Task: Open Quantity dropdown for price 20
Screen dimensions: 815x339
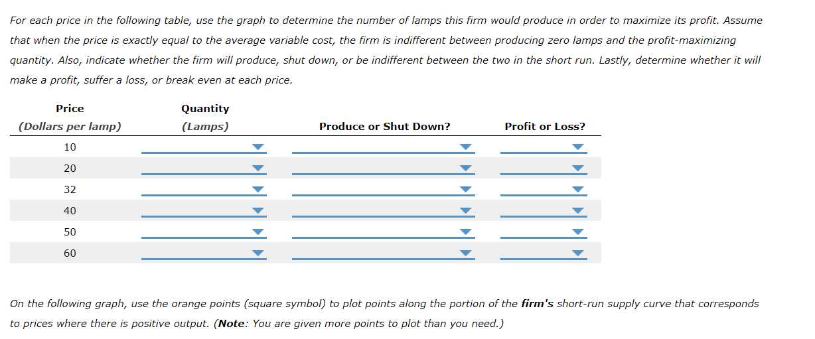Action: [x=204, y=168]
